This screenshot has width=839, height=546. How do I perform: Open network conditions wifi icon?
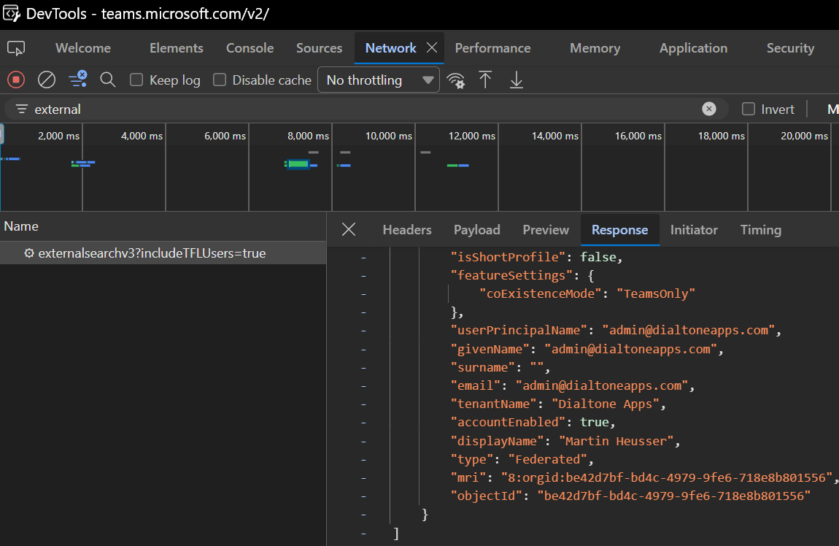(x=456, y=80)
